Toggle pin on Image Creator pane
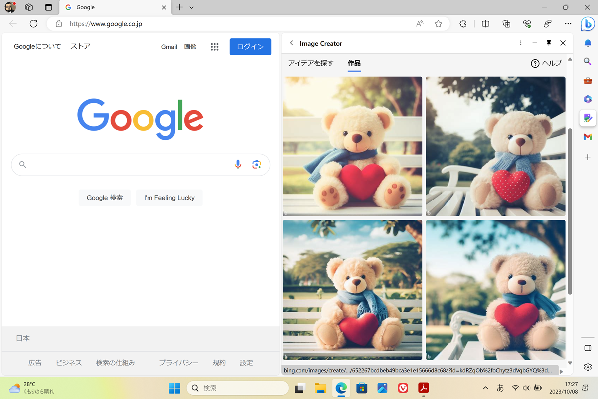The height and width of the screenshot is (399, 598). click(x=549, y=43)
